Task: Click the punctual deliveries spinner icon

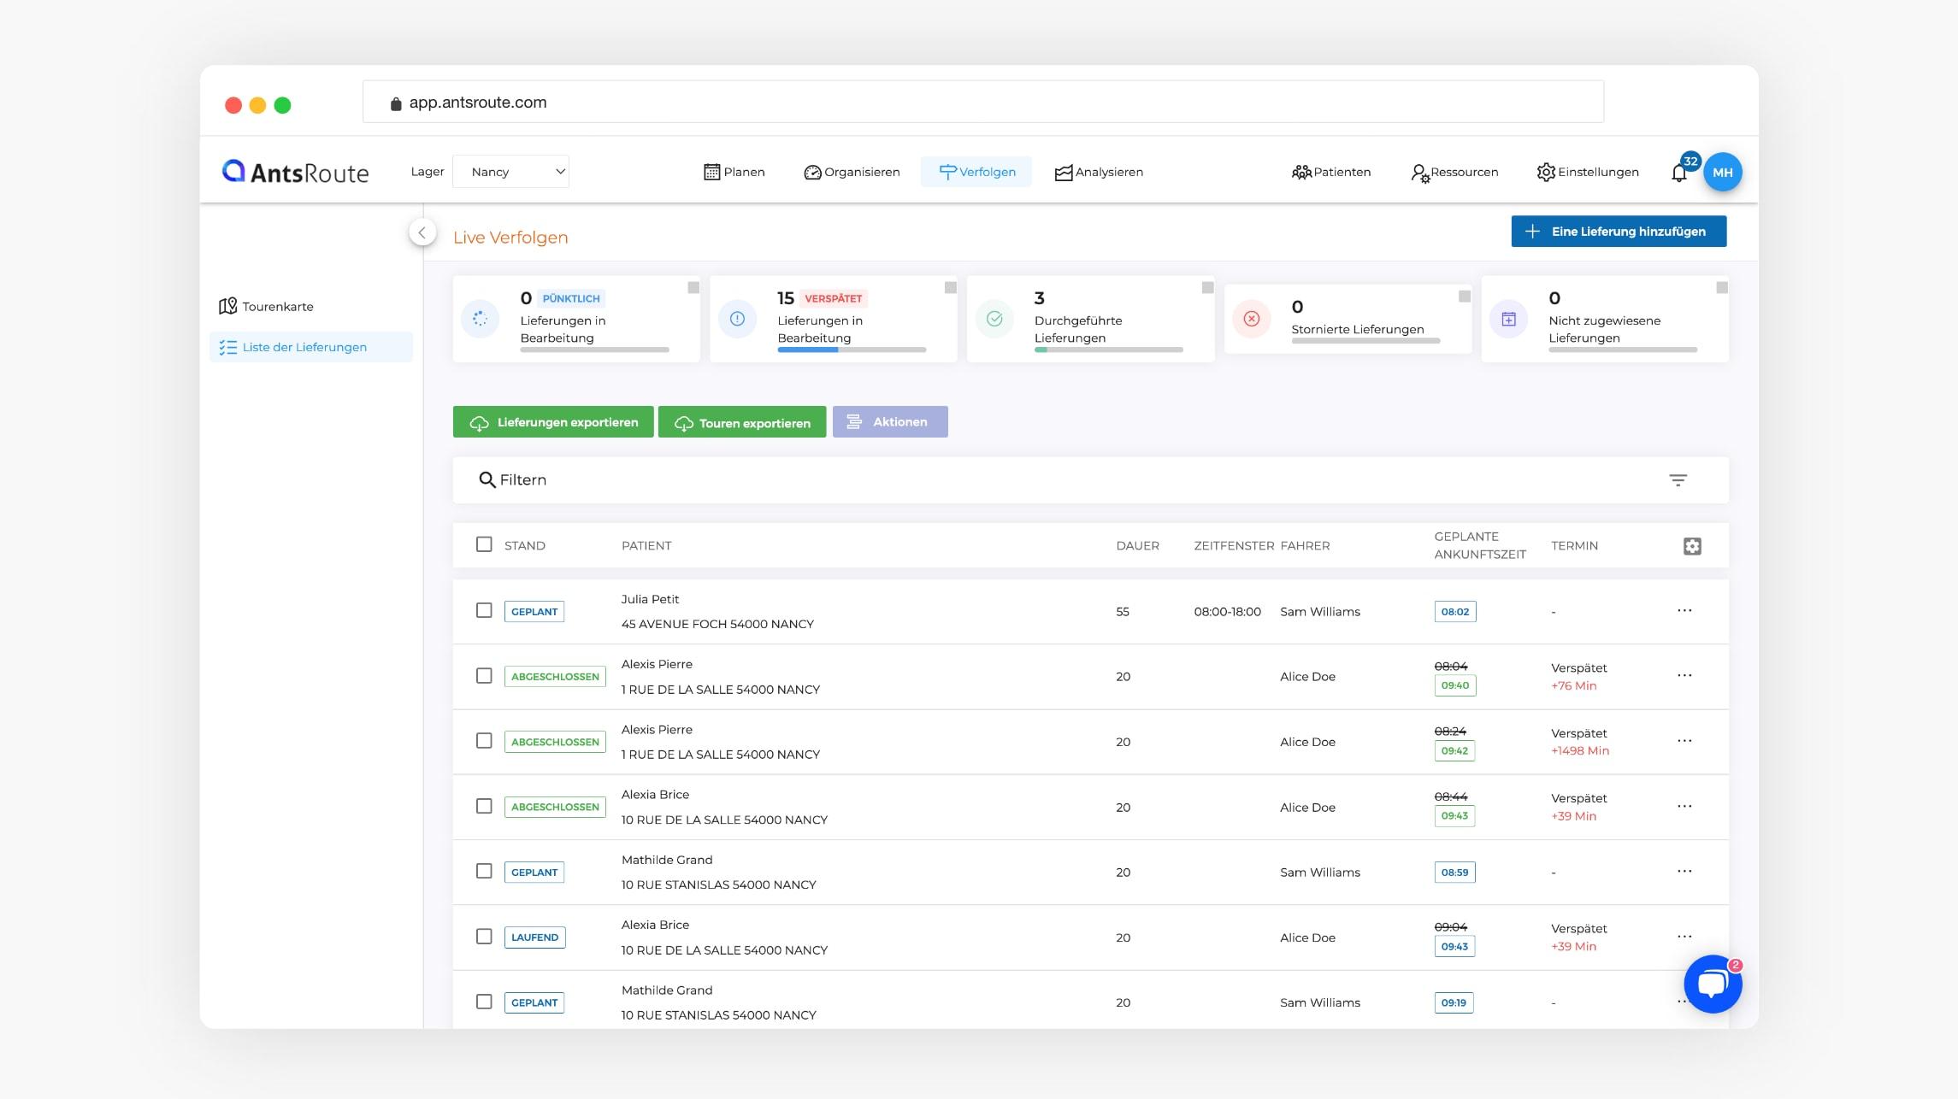Action: pyautogui.click(x=481, y=319)
